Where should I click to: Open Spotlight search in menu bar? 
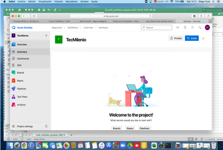(x=213, y=1)
